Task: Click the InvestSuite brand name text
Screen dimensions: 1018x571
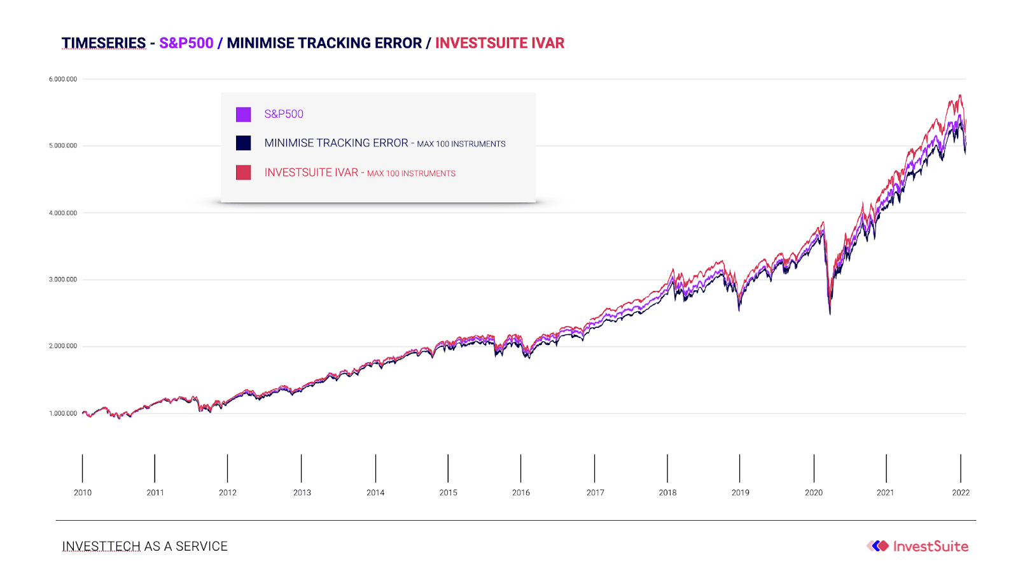Action: tap(931, 546)
